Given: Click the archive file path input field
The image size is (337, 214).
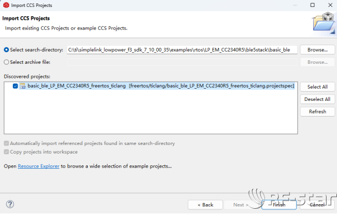Looking at the screenshot, I should pos(182,62).
